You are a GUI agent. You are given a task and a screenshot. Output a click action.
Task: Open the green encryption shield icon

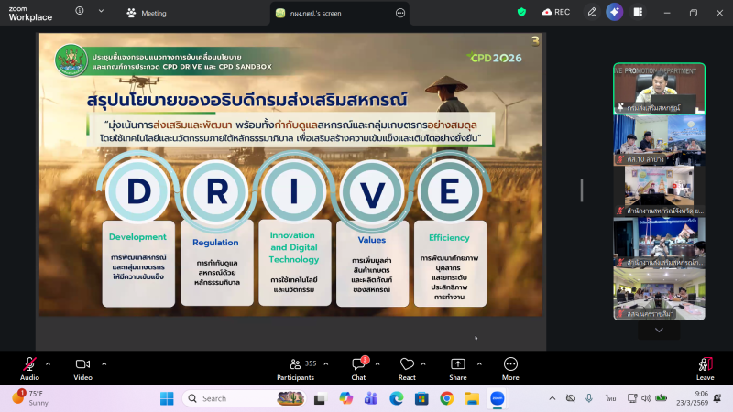click(x=522, y=12)
